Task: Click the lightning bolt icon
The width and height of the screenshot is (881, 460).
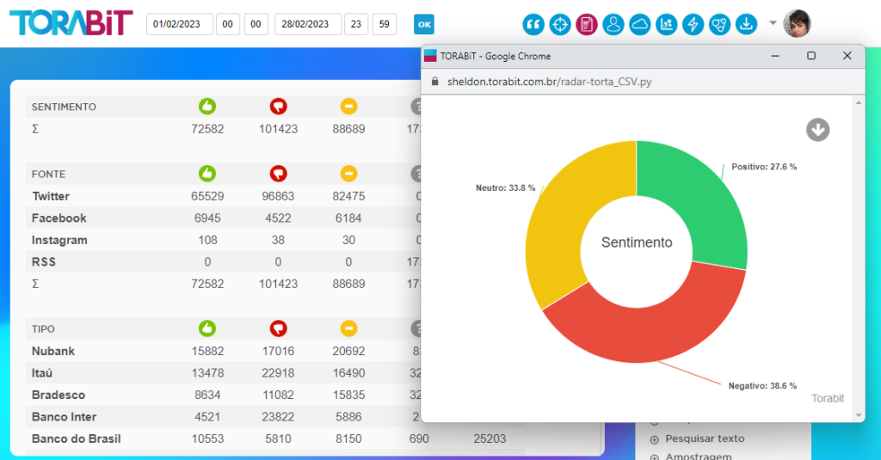Action: click(x=693, y=24)
